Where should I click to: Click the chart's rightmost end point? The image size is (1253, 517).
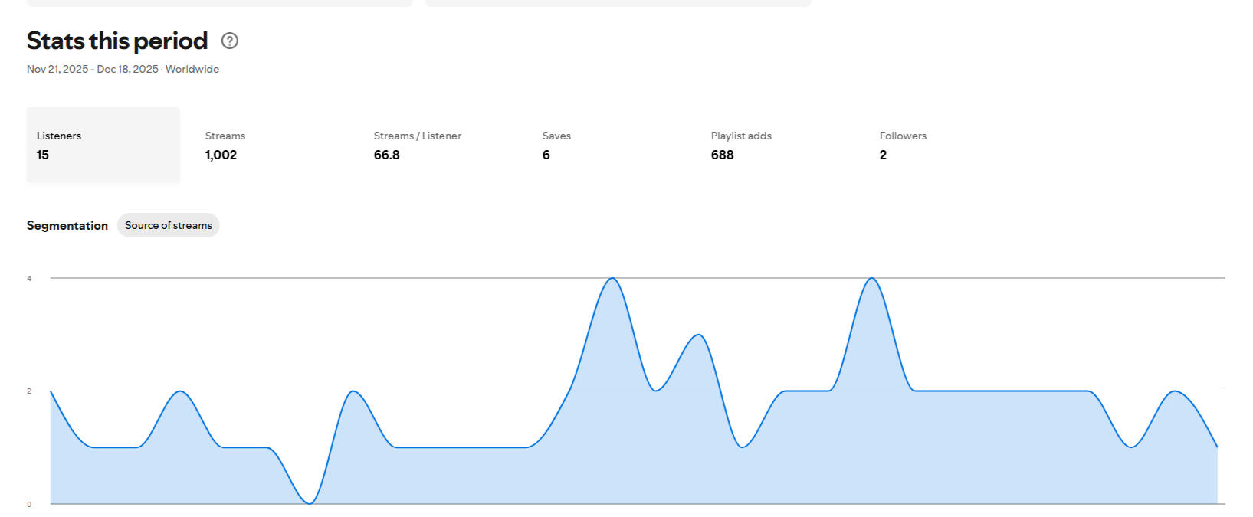(x=1216, y=447)
